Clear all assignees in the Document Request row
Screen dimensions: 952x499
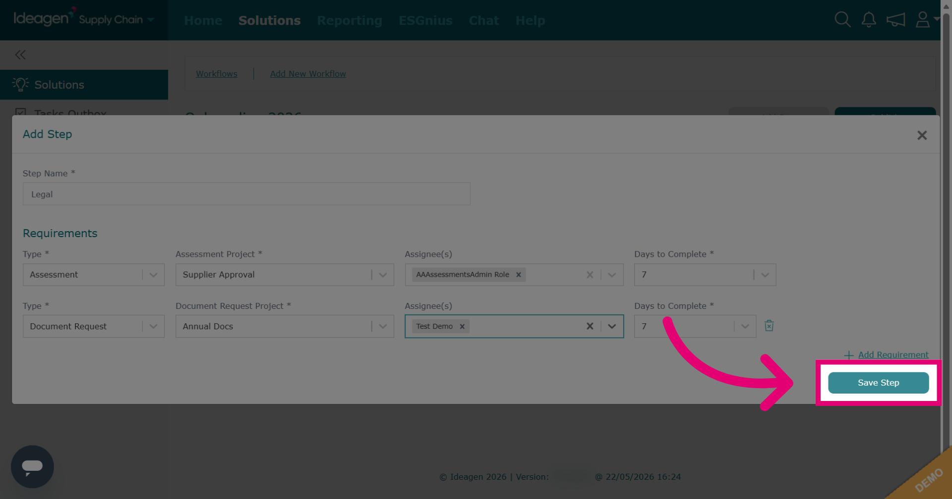pyautogui.click(x=590, y=326)
